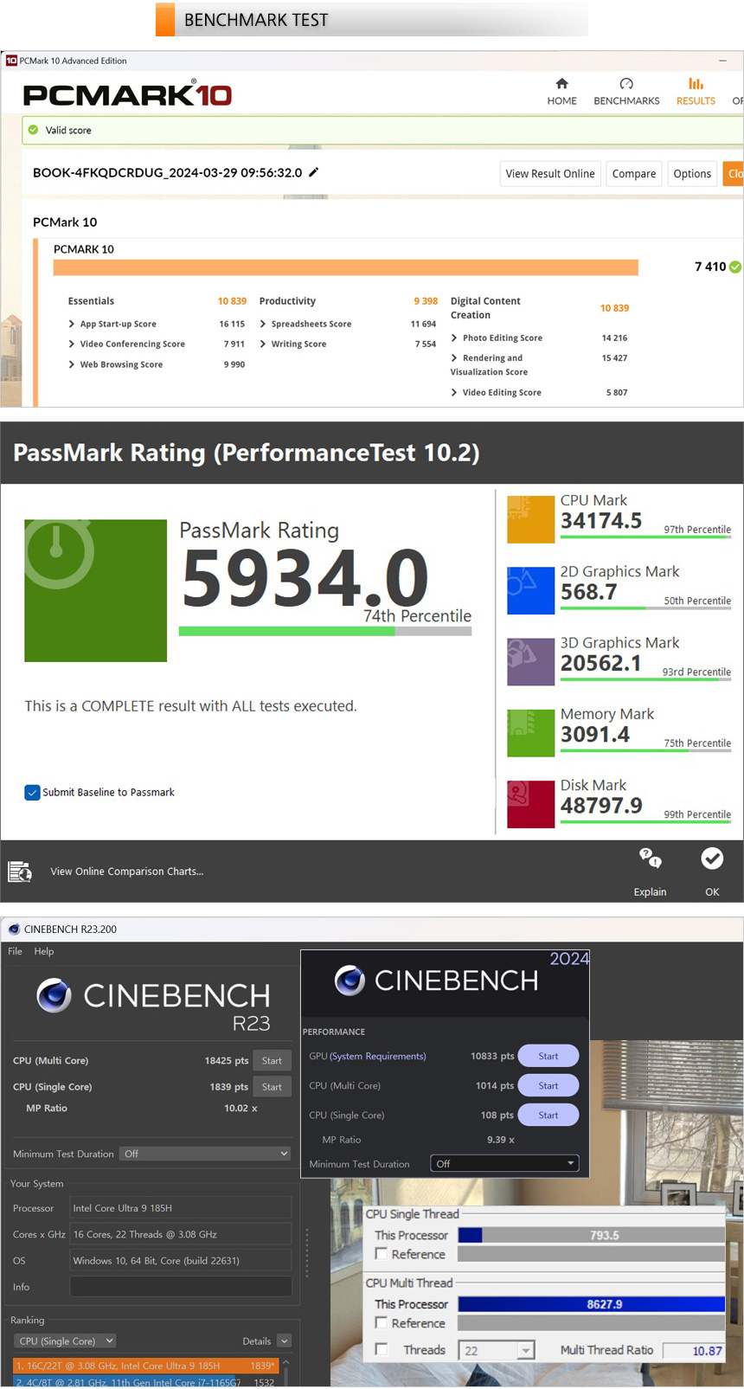Expand Video Conferencing Score row
744x1389 pixels.
[72, 344]
